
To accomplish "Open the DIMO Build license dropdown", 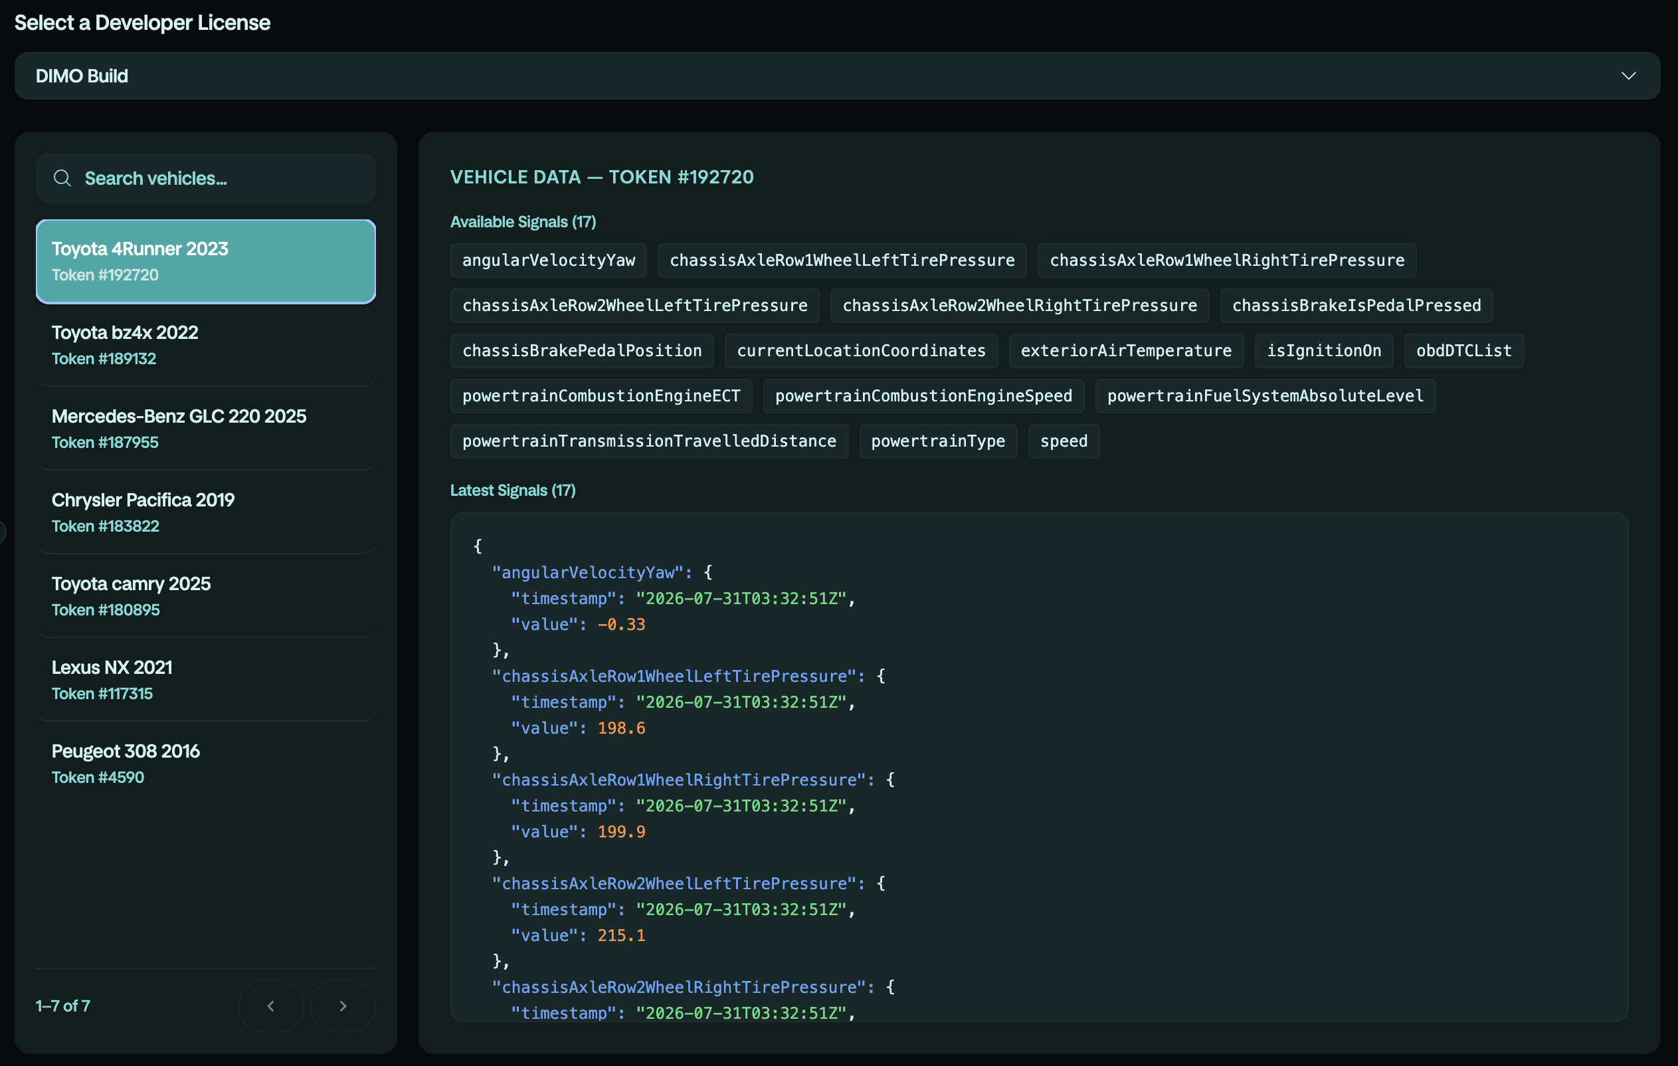I will point(837,76).
